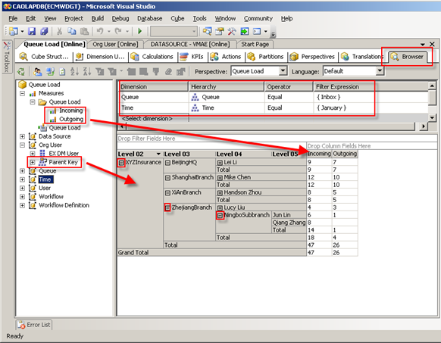Select EX DM User attribute

[64, 154]
